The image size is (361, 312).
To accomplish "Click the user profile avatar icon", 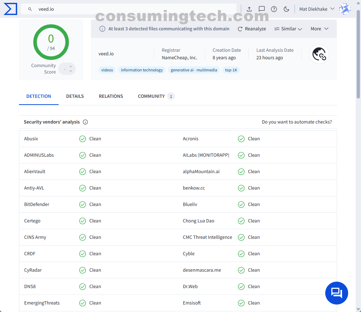I will pyautogui.click(x=345, y=9).
